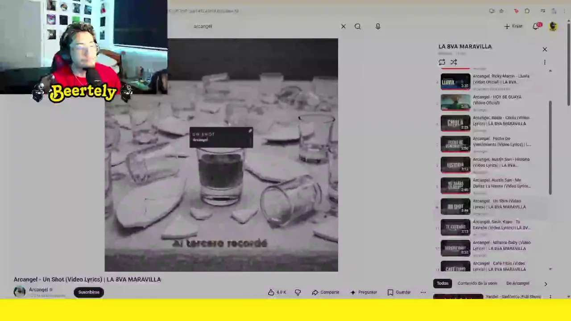The image size is (571, 321).
Task: Toggle playlist loop
Action: (442, 62)
